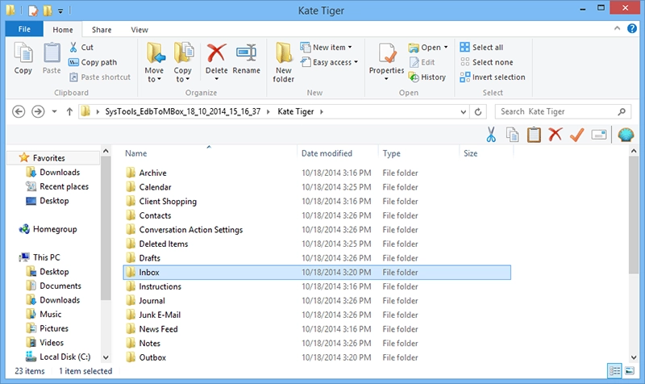Click the Copy icon in Clipboard group

coord(23,53)
